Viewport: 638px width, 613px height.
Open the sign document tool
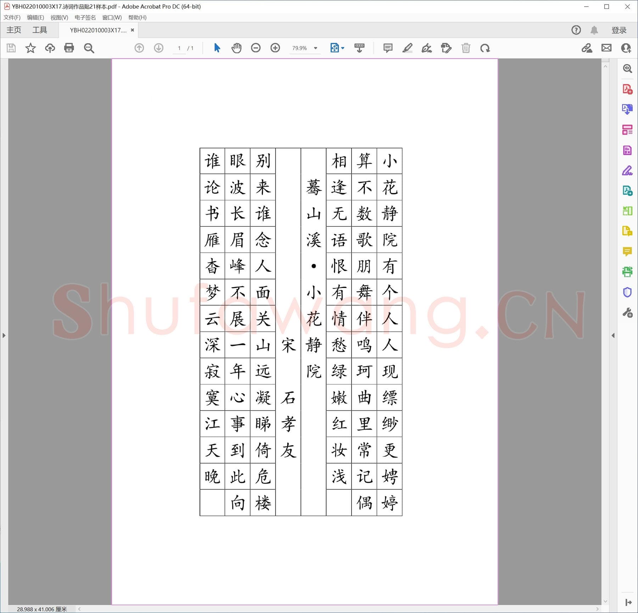point(427,48)
